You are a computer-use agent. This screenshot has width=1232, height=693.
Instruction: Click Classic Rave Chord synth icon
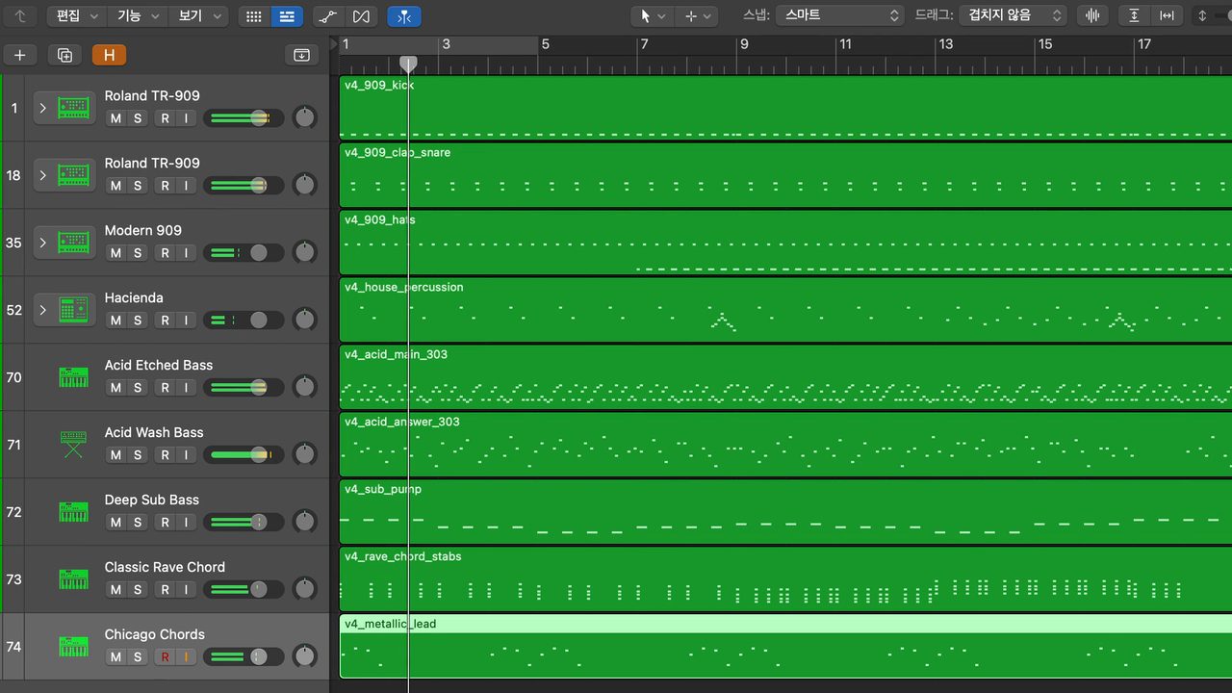pyautogui.click(x=73, y=579)
